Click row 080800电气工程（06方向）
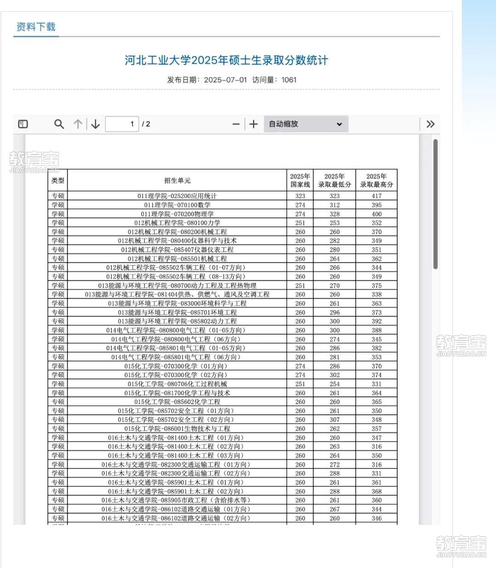This screenshot has height=568, width=496. [x=222, y=339]
